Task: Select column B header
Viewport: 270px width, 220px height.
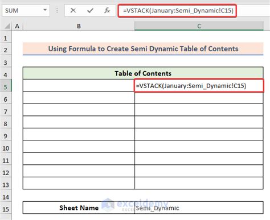Action: point(79,26)
